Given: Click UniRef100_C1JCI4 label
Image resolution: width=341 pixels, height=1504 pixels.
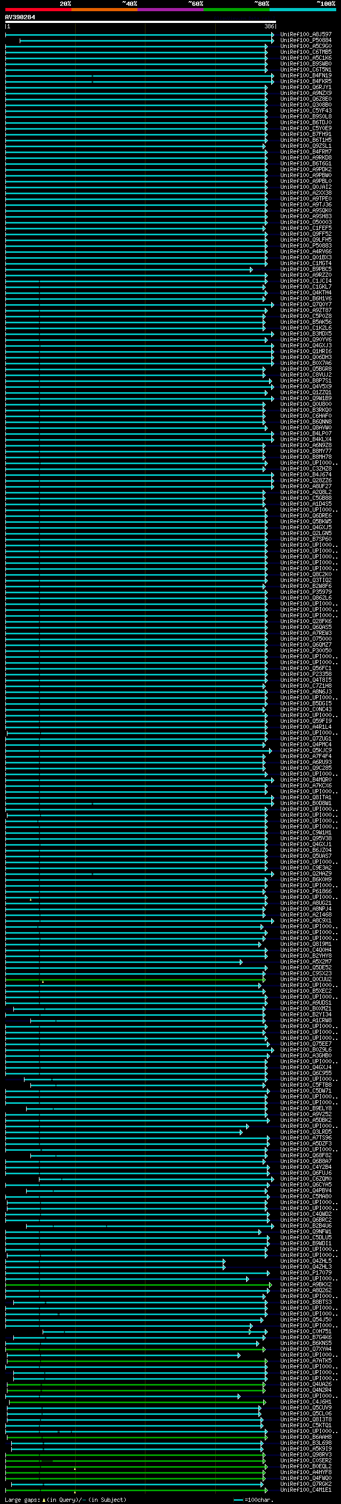Looking at the screenshot, I should click(306, 281).
